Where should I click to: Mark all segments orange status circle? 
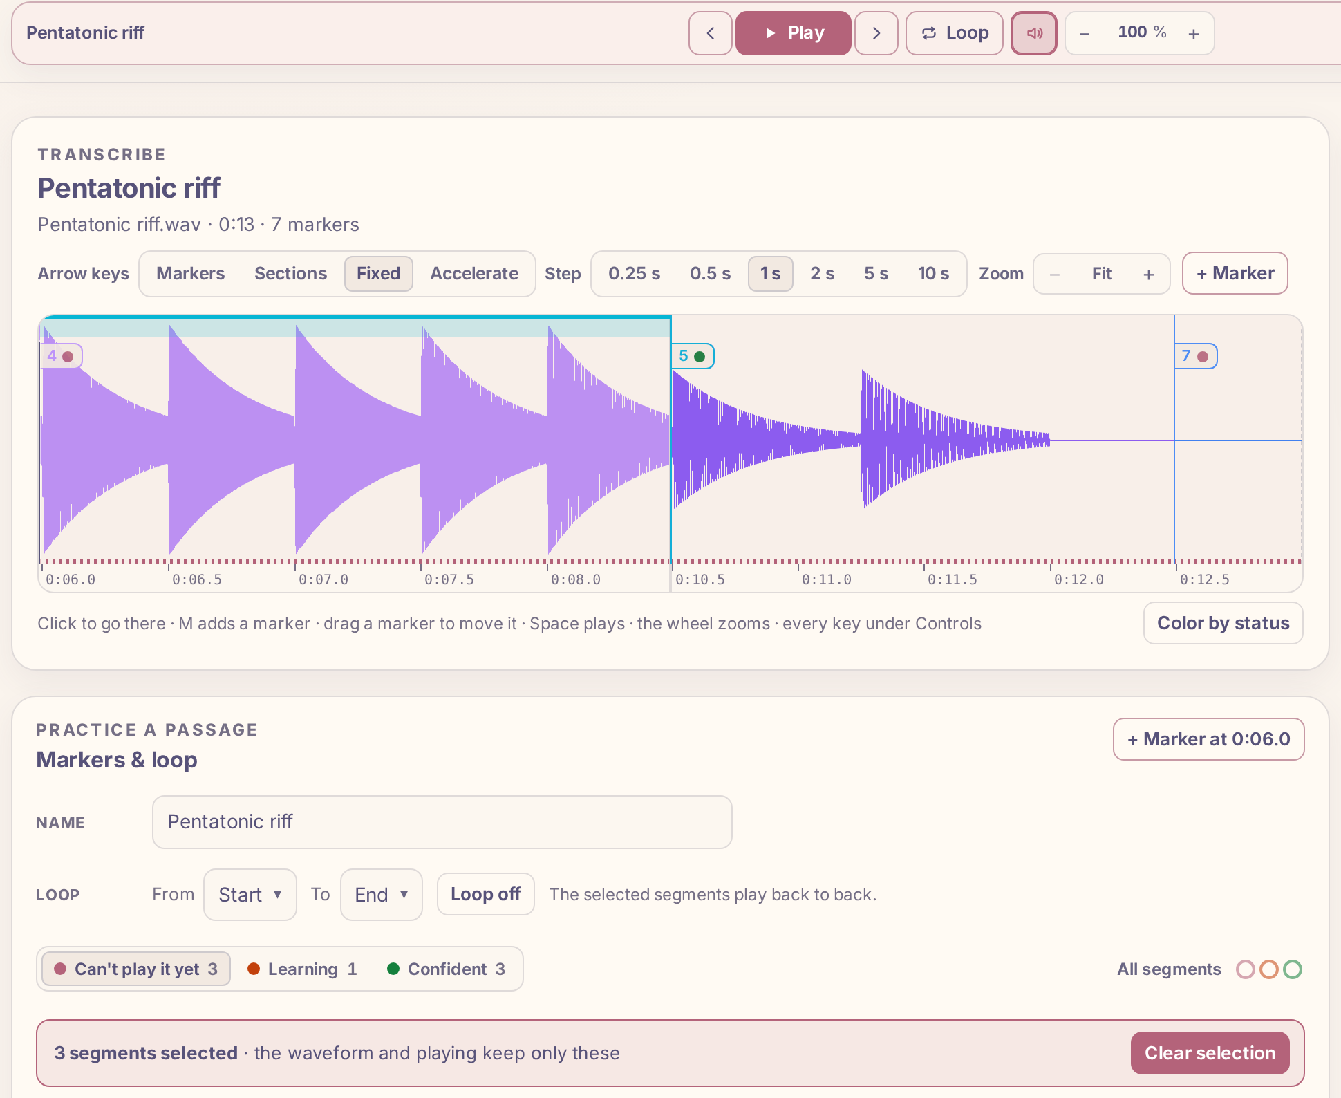[1269, 969]
